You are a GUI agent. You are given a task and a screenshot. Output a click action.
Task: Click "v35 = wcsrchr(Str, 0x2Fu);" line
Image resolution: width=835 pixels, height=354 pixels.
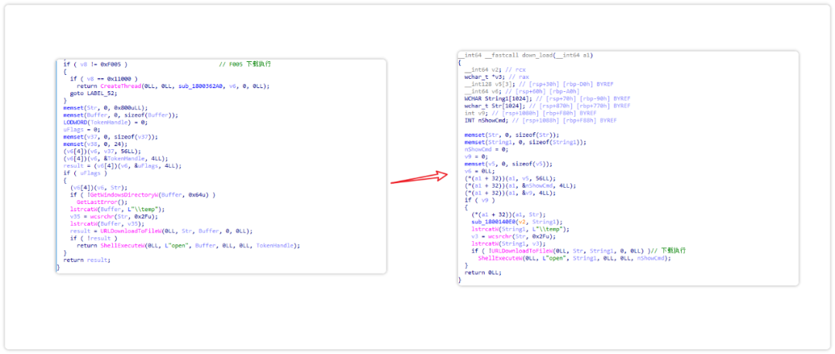(114, 216)
